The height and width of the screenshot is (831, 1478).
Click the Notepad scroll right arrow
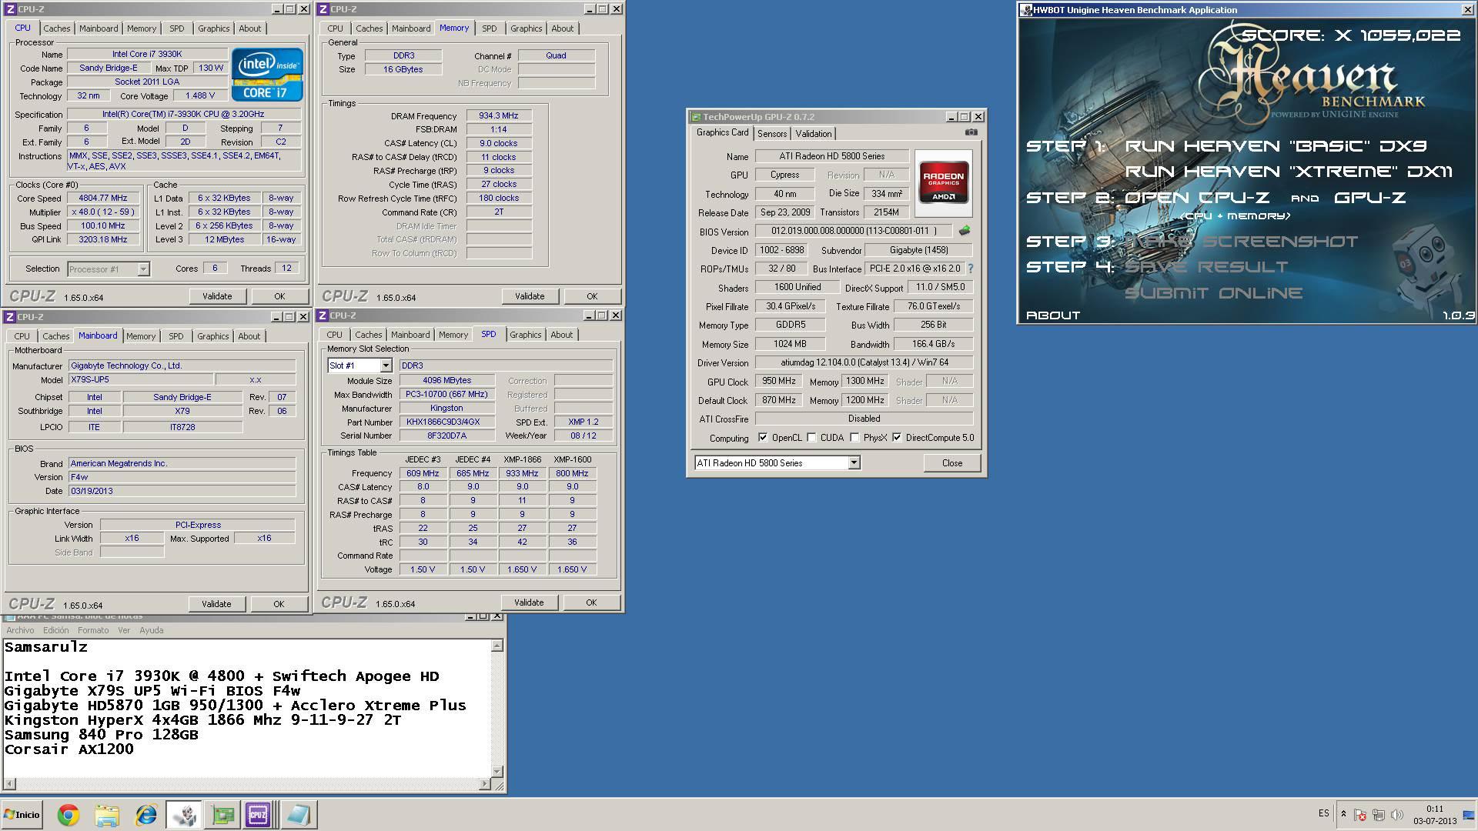click(x=485, y=784)
